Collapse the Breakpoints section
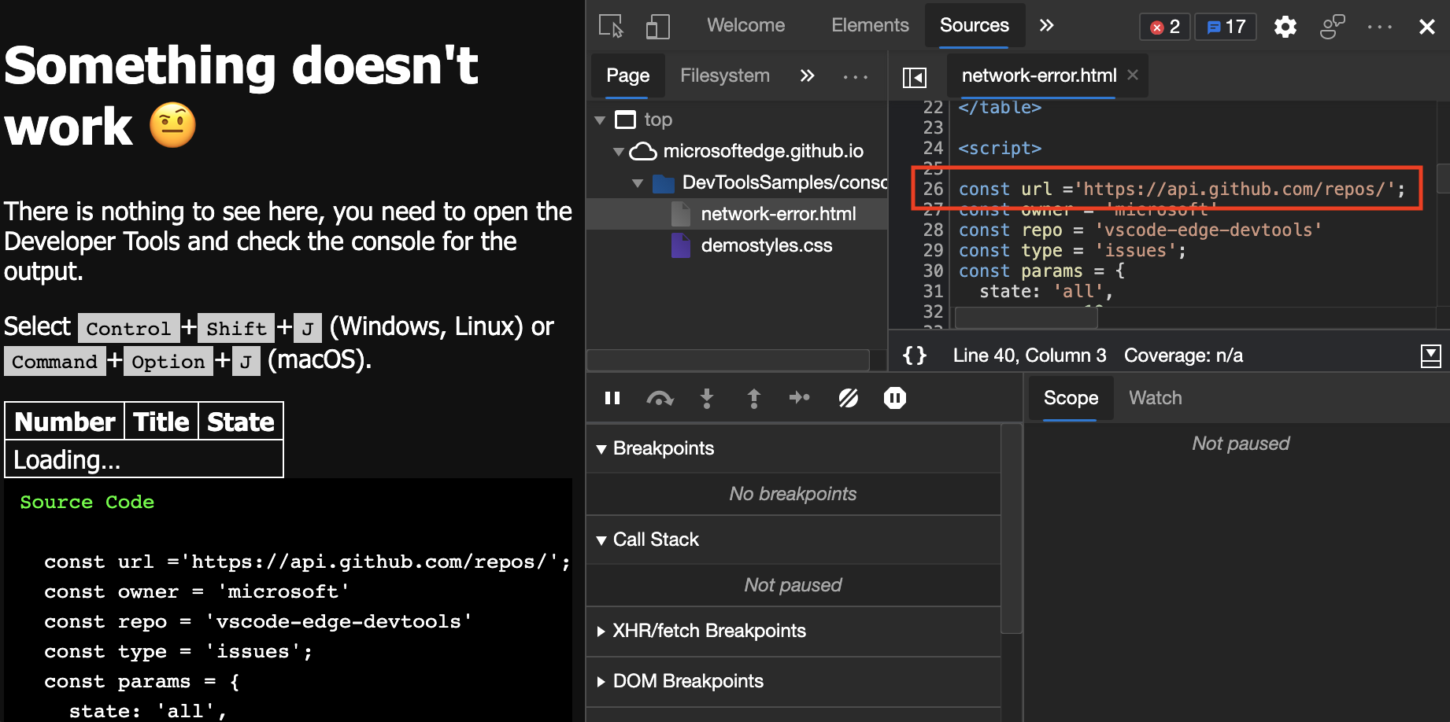Image resolution: width=1450 pixels, height=722 pixels. pyautogui.click(x=602, y=448)
